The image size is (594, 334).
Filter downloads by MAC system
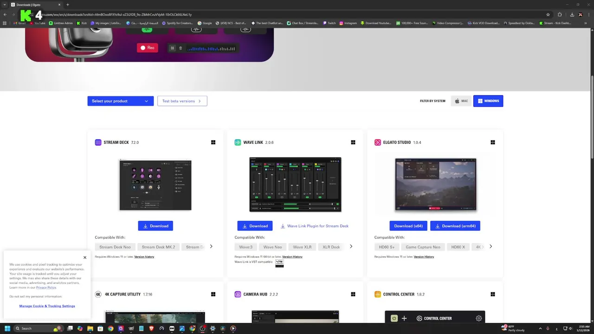click(461, 101)
